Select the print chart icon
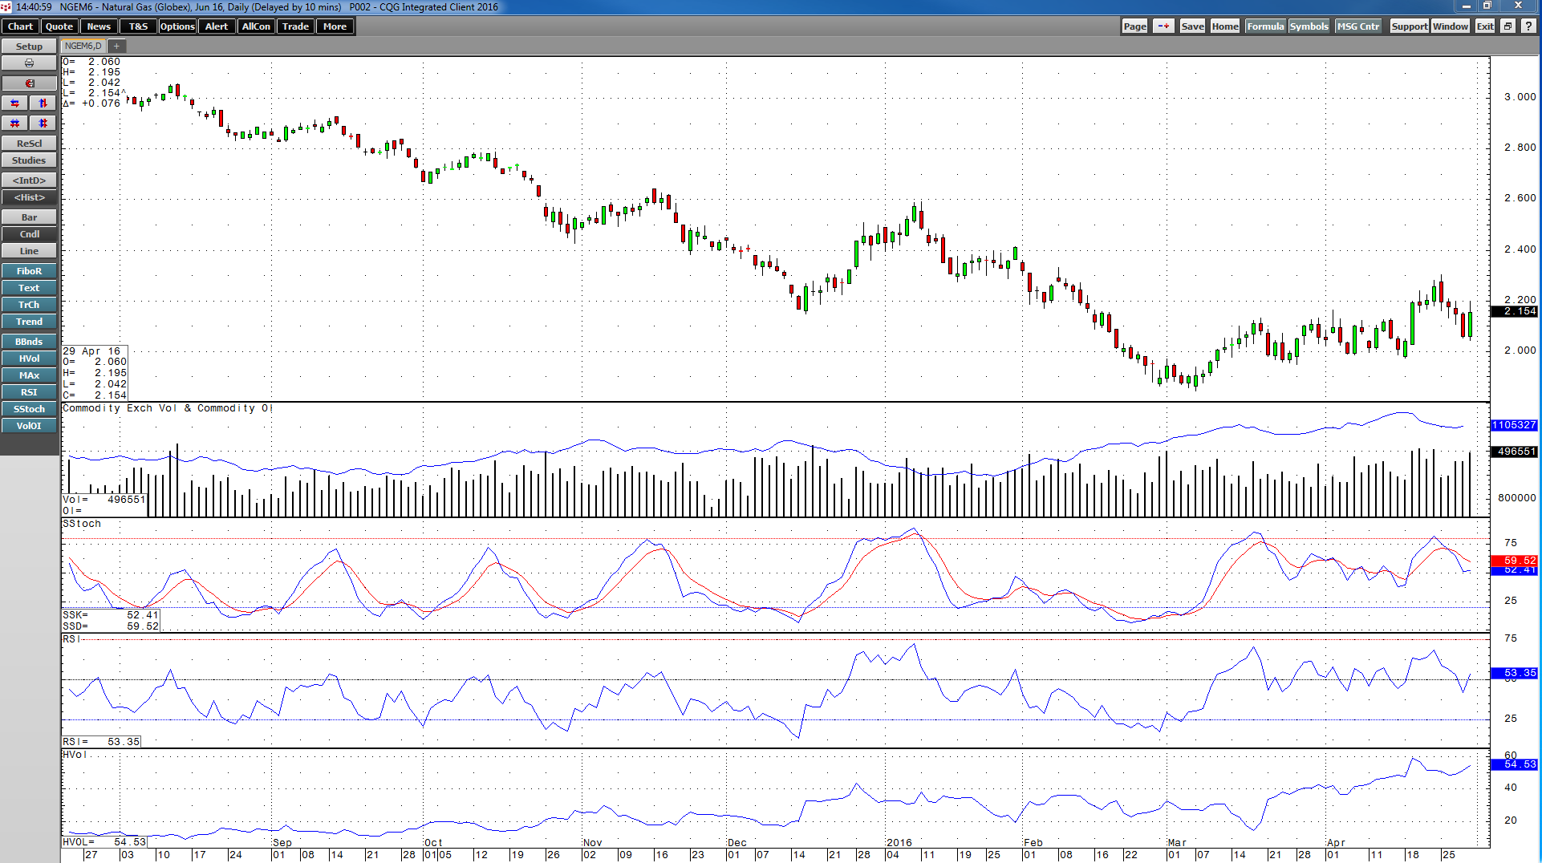Screen dimensions: 1542x863 (29, 63)
